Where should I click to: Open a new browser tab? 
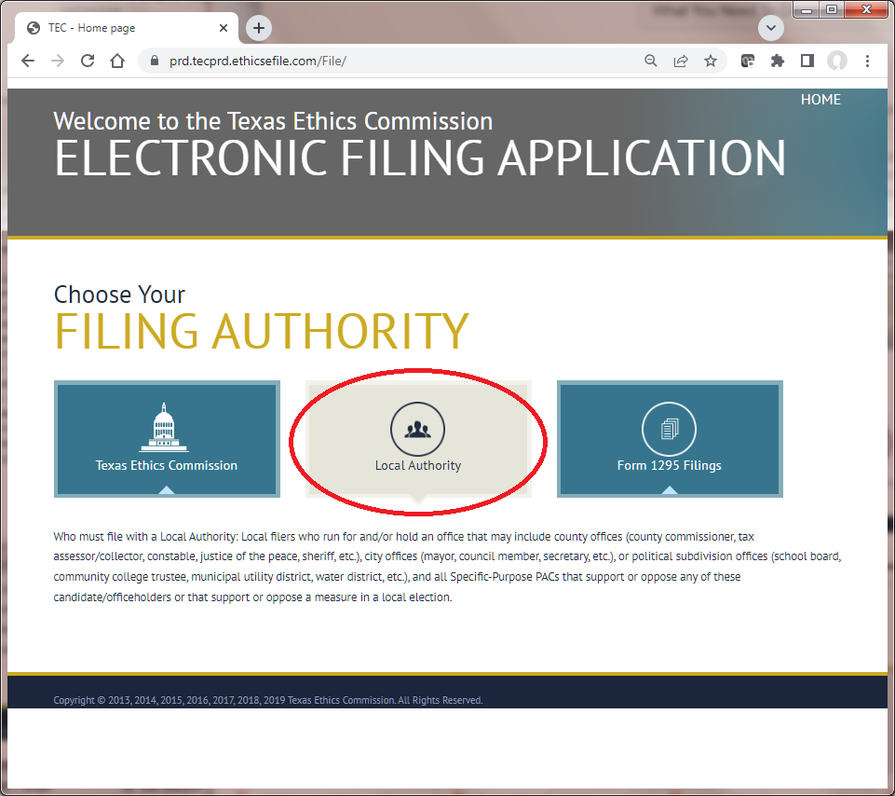tap(258, 28)
